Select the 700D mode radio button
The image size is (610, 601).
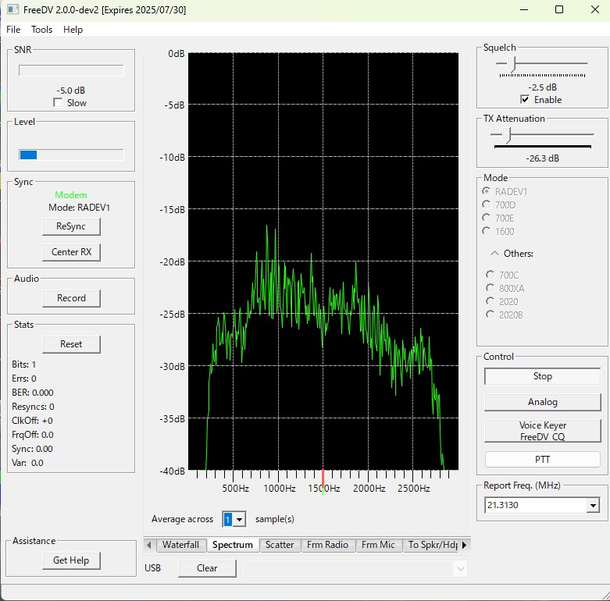(x=487, y=204)
